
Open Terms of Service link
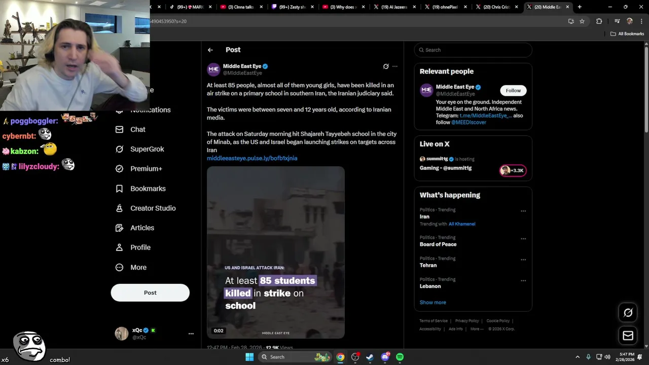click(434, 321)
